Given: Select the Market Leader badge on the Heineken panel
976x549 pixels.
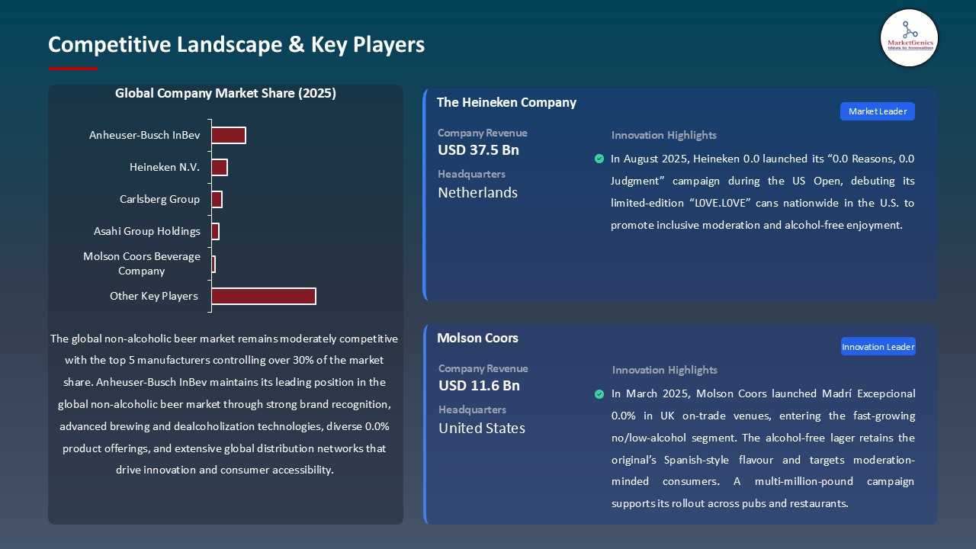Looking at the screenshot, I should coord(877,111).
